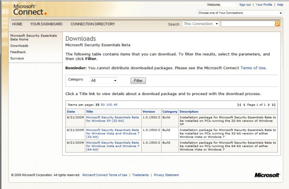The height and width of the screenshot is (189, 289).
Task: Click the 'Welcome,' greeting text
Action: [214, 5]
